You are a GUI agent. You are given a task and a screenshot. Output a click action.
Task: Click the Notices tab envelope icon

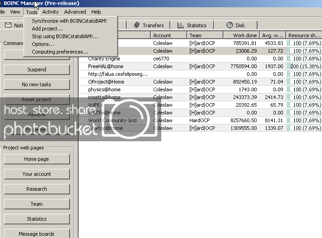8,25
